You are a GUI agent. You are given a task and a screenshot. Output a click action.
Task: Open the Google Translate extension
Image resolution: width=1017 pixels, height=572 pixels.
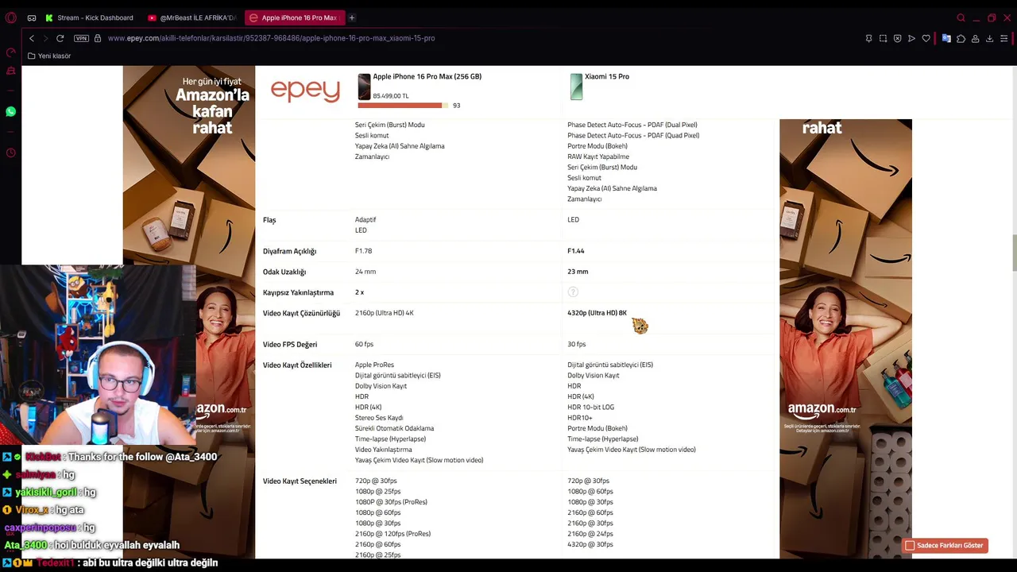(x=946, y=38)
